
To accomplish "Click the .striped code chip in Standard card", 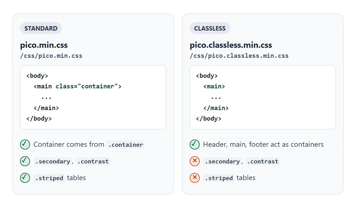I will point(49,178).
